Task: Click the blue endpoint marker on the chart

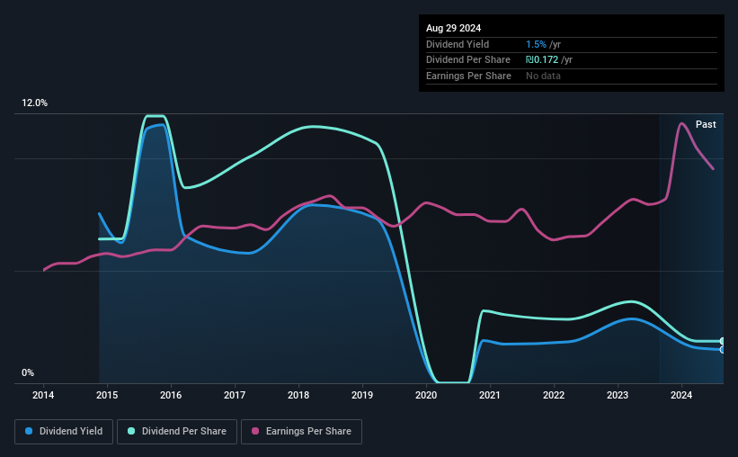Action: 723,350
